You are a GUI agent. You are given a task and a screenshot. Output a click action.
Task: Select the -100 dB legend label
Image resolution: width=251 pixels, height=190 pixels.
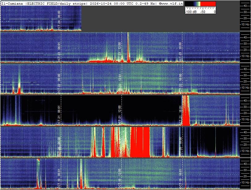point(191,12)
